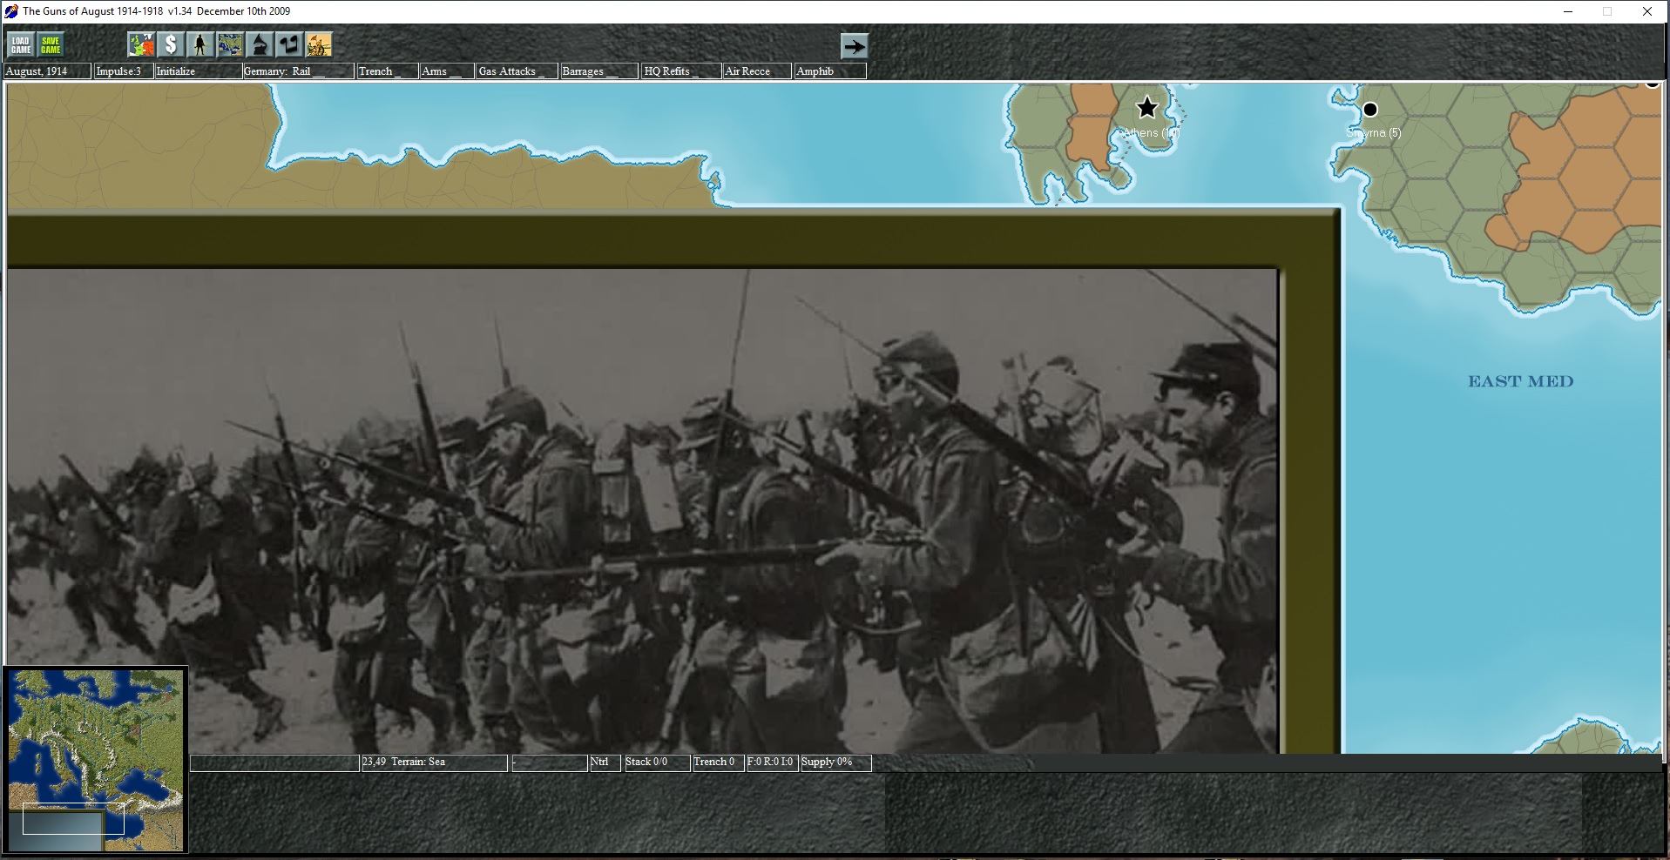The width and height of the screenshot is (1670, 860).
Task: Close the Guns of August window
Action: click(1646, 11)
